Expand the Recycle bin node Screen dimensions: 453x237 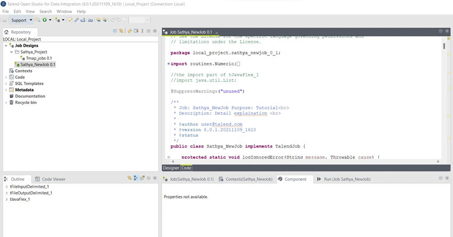click(6, 102)
